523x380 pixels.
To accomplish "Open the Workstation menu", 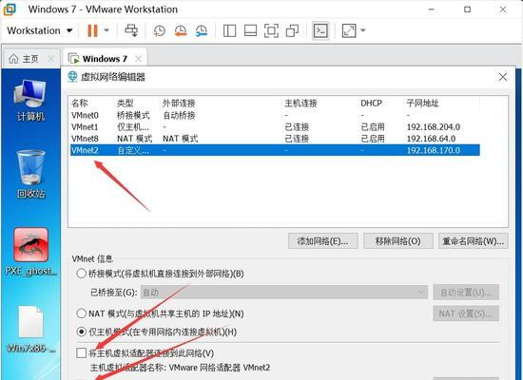I will point(40,30).
